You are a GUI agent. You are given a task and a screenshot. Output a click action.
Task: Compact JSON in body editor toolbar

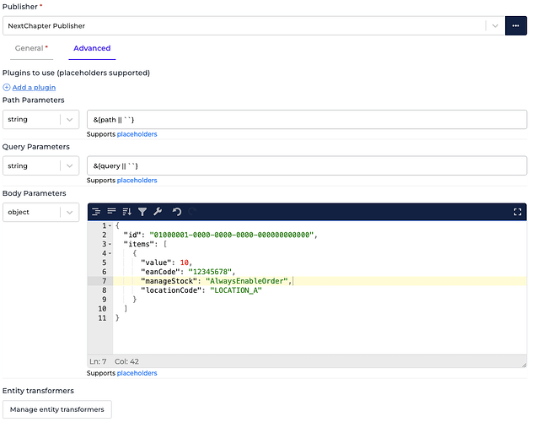111,212
